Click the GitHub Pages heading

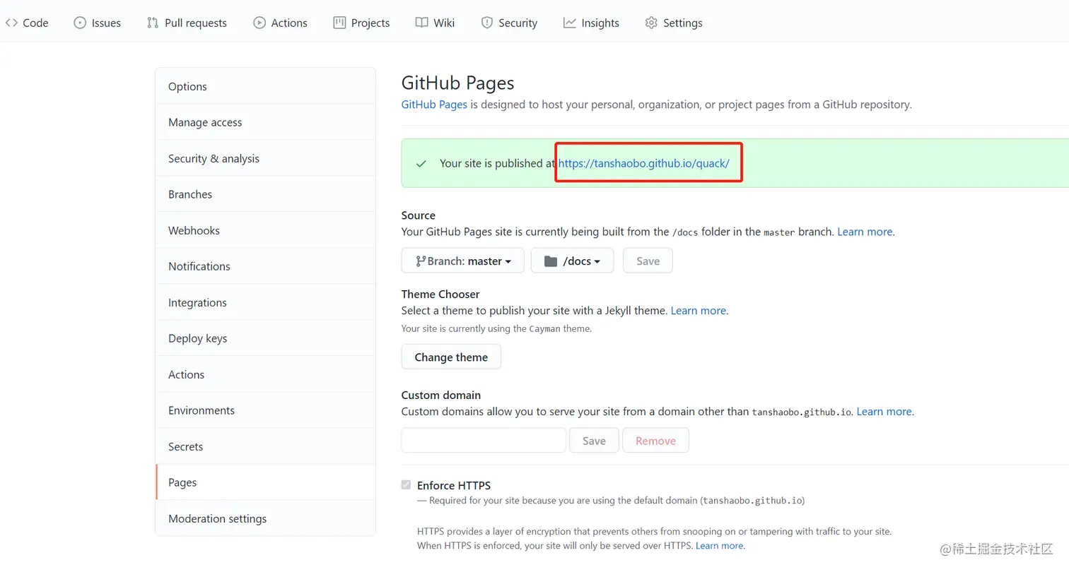pyautogui.click(x=457, y=83)
